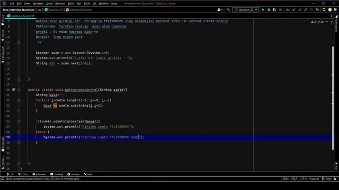Open the Window menu

(104, 4)
